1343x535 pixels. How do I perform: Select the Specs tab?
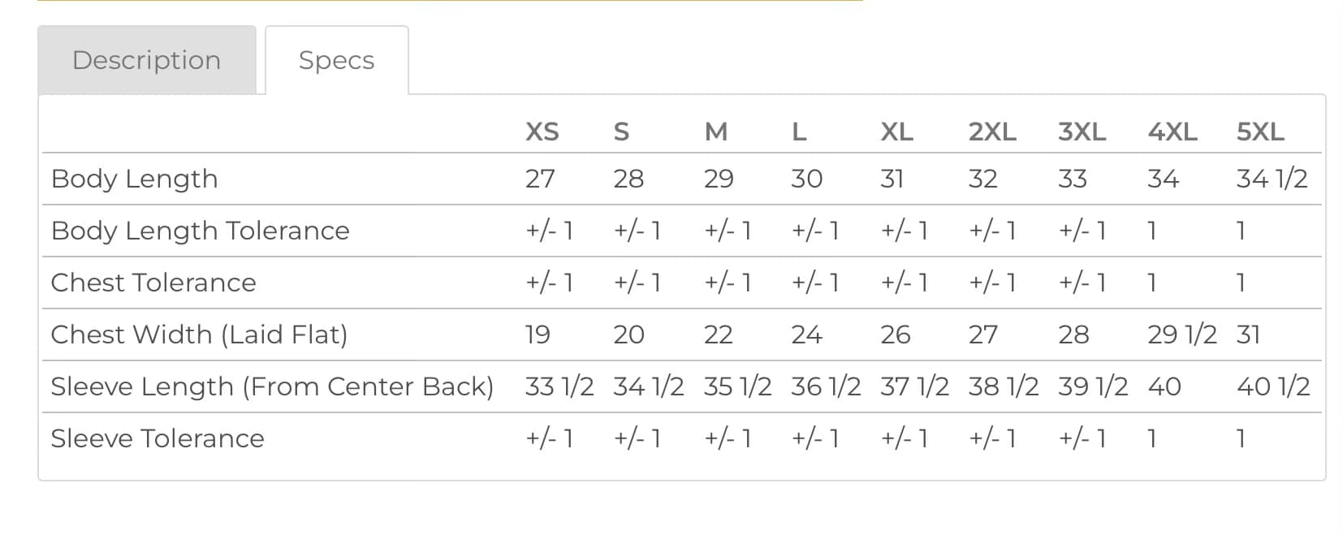tap(336, 60)
